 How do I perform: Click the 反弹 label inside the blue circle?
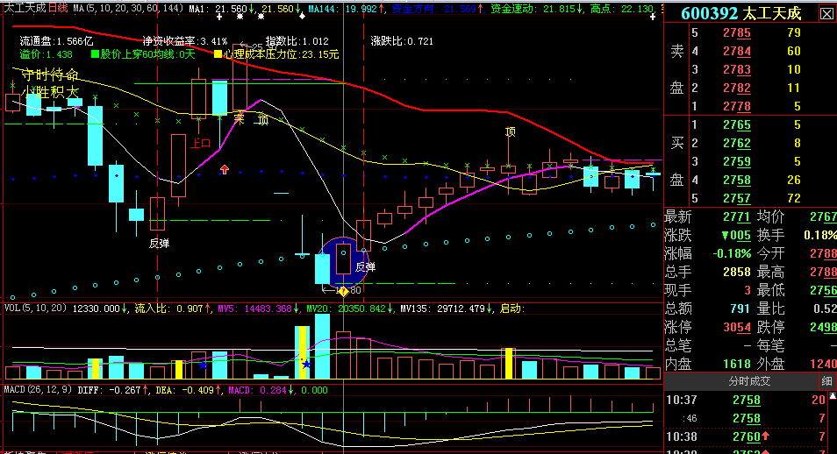[365, 267]
